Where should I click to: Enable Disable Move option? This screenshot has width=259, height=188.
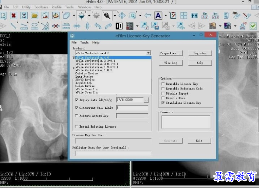[x=163, y=98]
